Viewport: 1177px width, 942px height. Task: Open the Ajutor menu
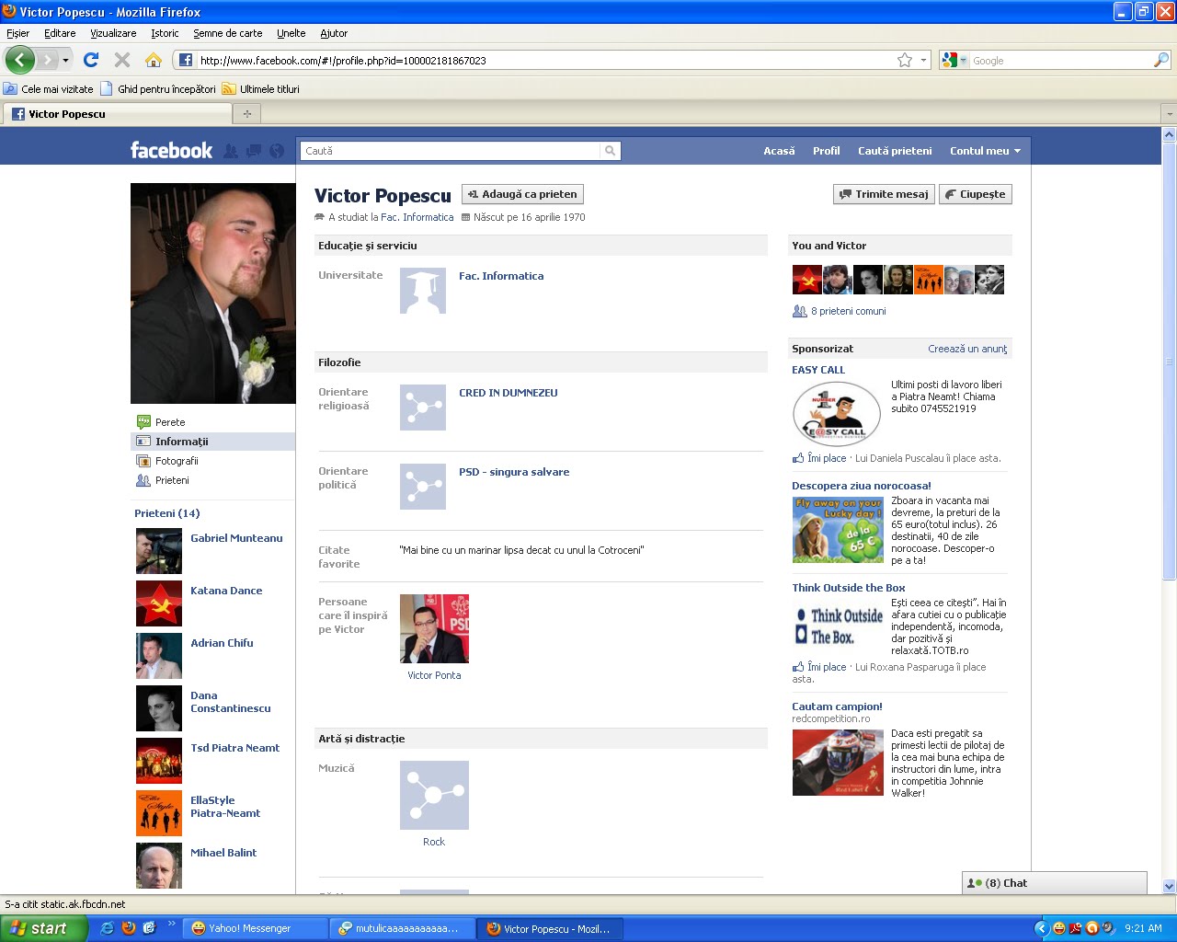tap(334, 33)
